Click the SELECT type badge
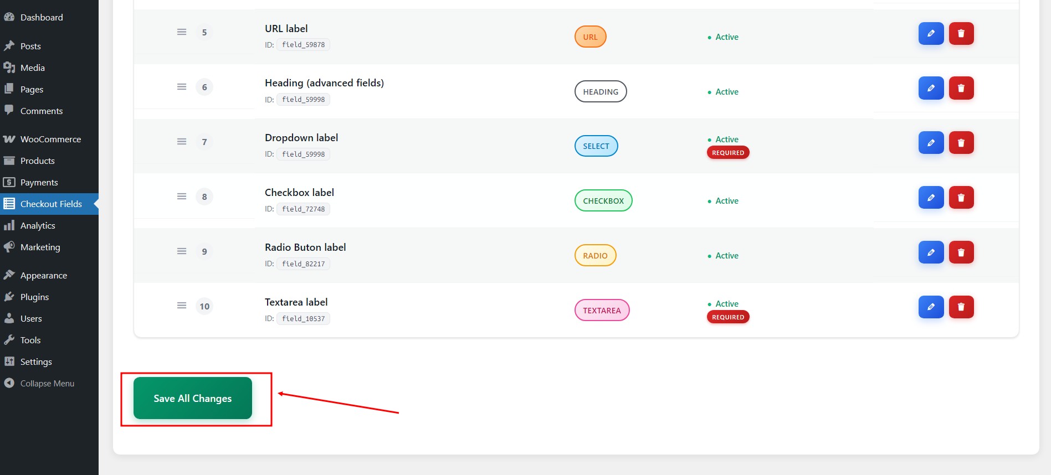1051x475 pixels. (x=596, y=146)
